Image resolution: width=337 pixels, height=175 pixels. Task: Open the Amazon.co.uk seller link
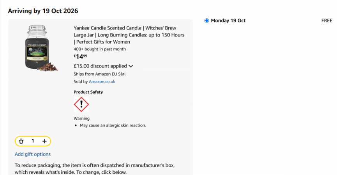coord(102,81)
